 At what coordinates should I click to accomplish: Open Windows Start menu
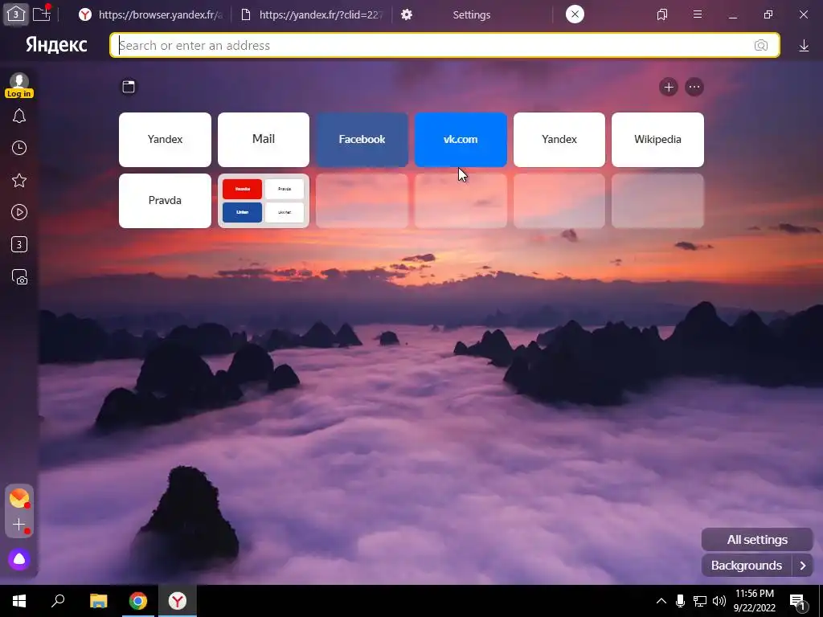(19, 601)
